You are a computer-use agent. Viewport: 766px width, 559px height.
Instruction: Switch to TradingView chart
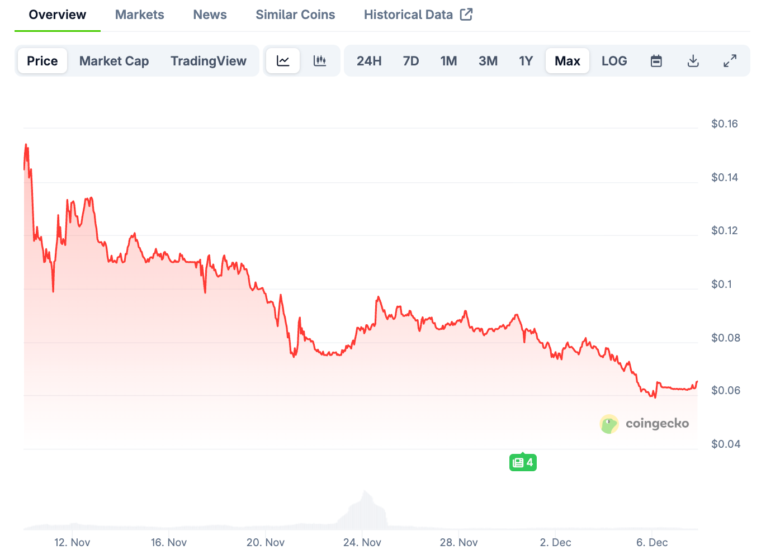tap(209, 61)
